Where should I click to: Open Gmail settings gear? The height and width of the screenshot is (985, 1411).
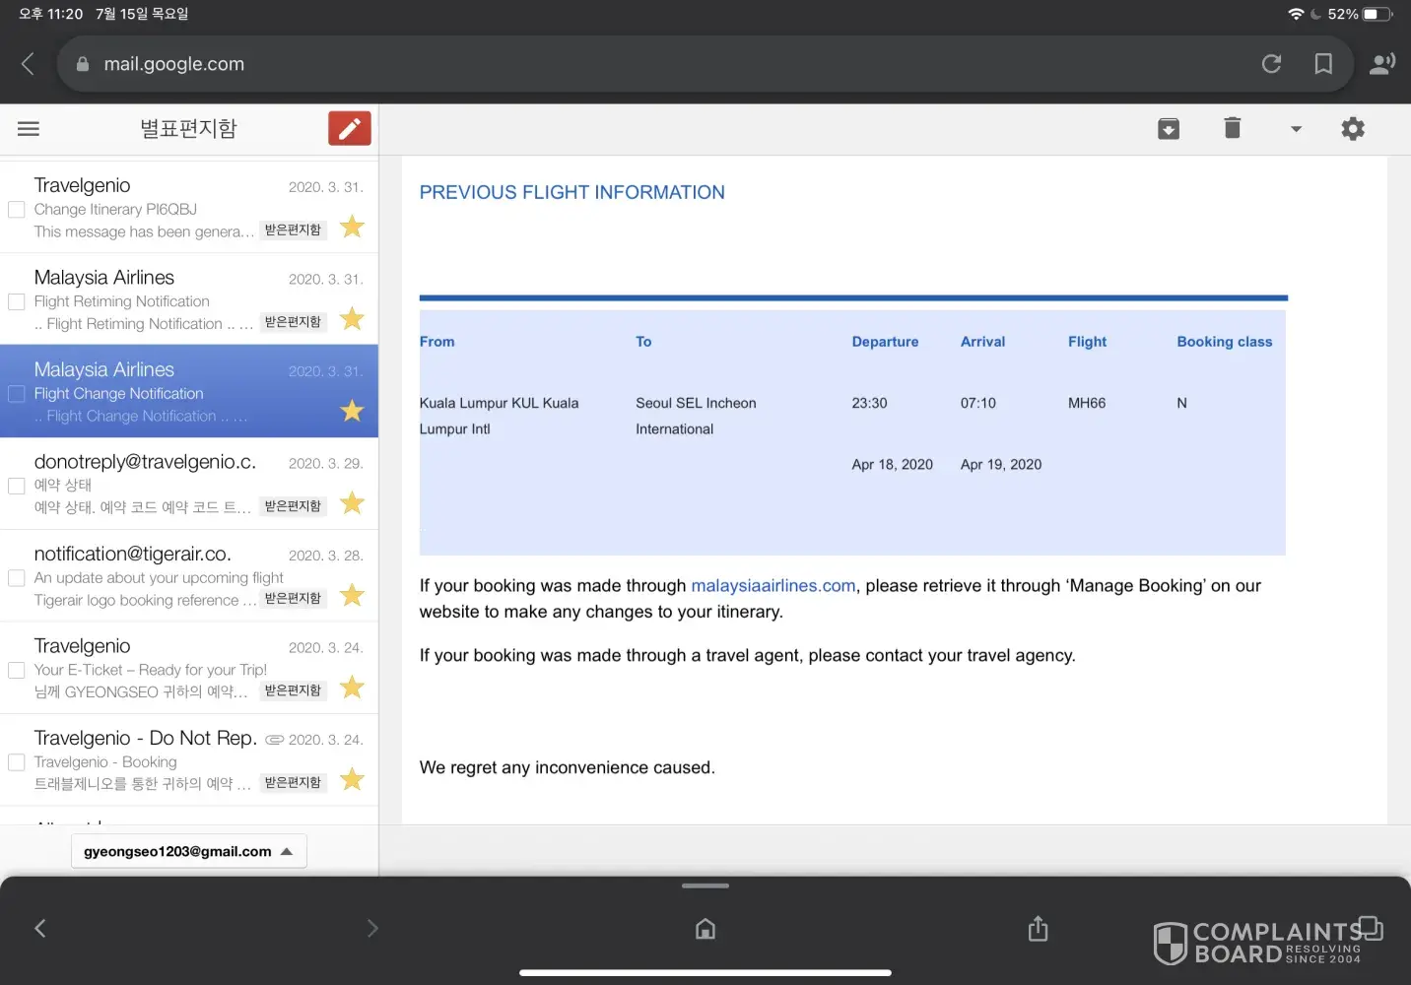[1353, 129]
